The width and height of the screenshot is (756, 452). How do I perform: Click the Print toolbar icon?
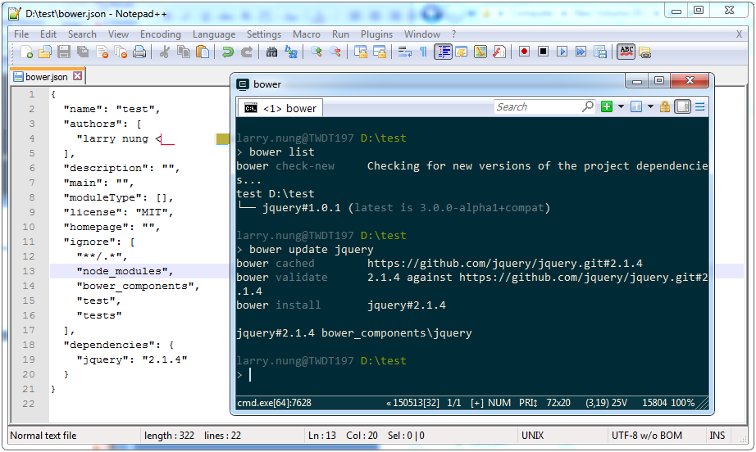click(139, 52)
